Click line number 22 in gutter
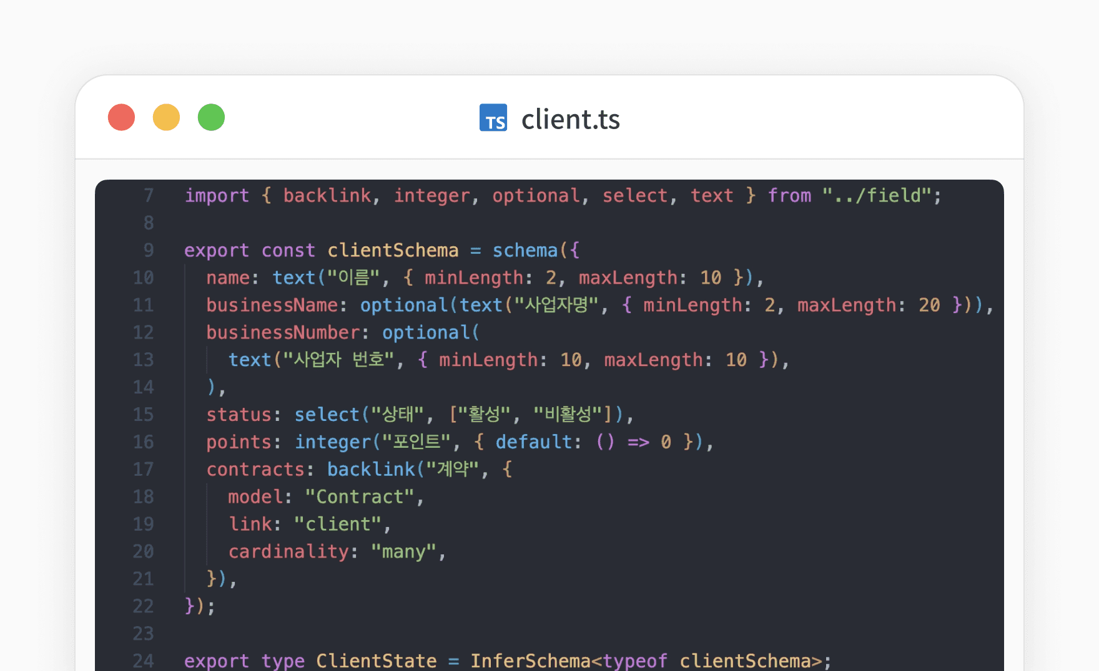 click(144, 607)
